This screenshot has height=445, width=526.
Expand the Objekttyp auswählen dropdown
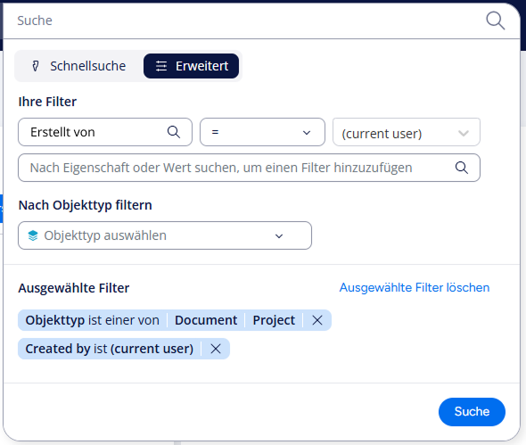click(x=165, y=235)
